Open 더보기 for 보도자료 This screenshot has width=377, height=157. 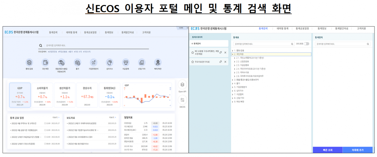point(113,118)
